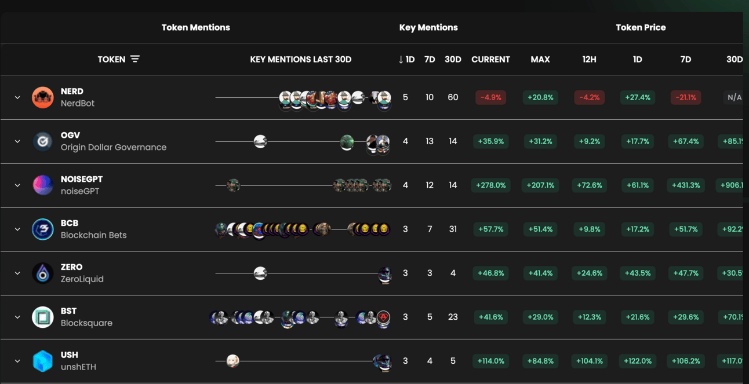Select the unshETH blue cube icon
Viewport: 749px width, 384px height.
pyautogui.click(x=43, y=361)
